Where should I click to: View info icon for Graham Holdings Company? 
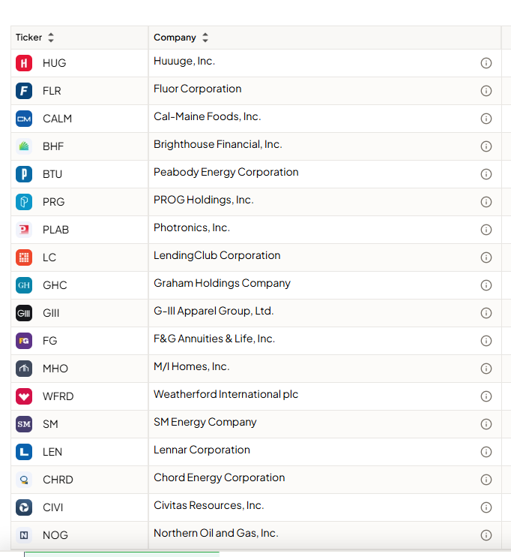pos(486,285)
